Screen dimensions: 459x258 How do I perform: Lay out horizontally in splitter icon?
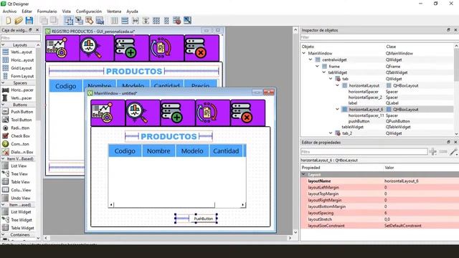coord(136,21)
